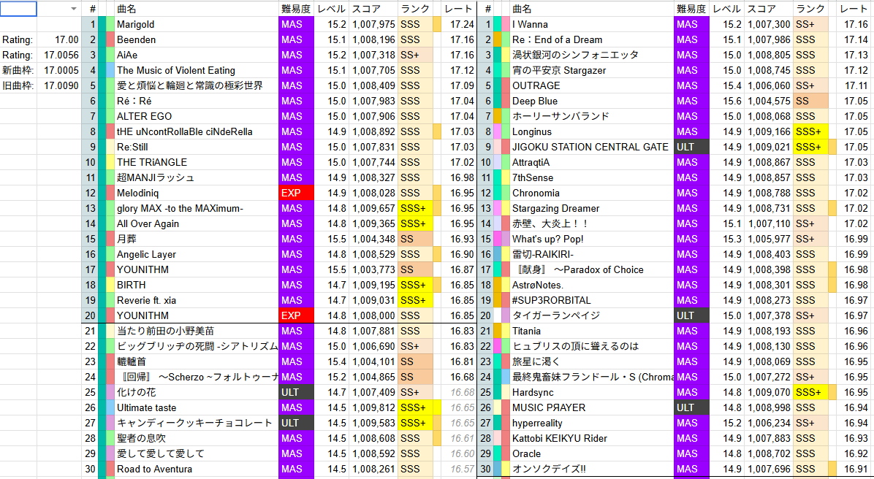This screenshot has height=479, width=874.
Task: Select the Chronomia song cell
Action: point(592,193)
